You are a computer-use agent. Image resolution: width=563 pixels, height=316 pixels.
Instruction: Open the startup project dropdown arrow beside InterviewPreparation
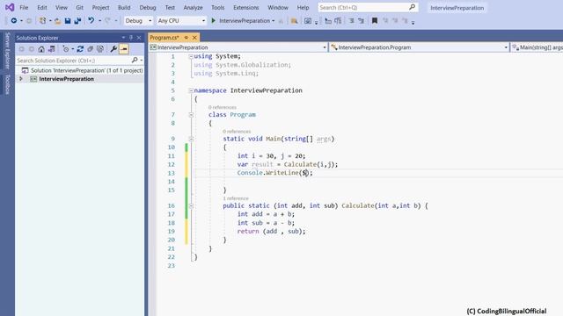point(274,21)
